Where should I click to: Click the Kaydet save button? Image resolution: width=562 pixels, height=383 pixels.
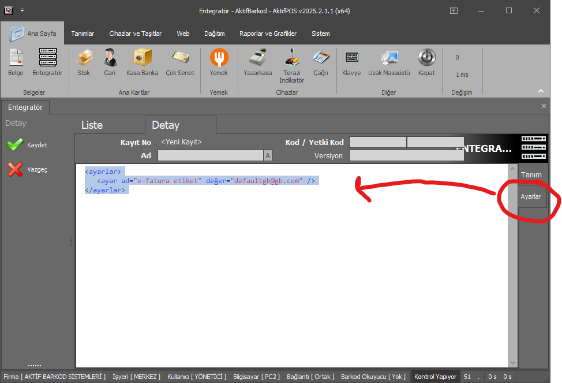[27, 145]
